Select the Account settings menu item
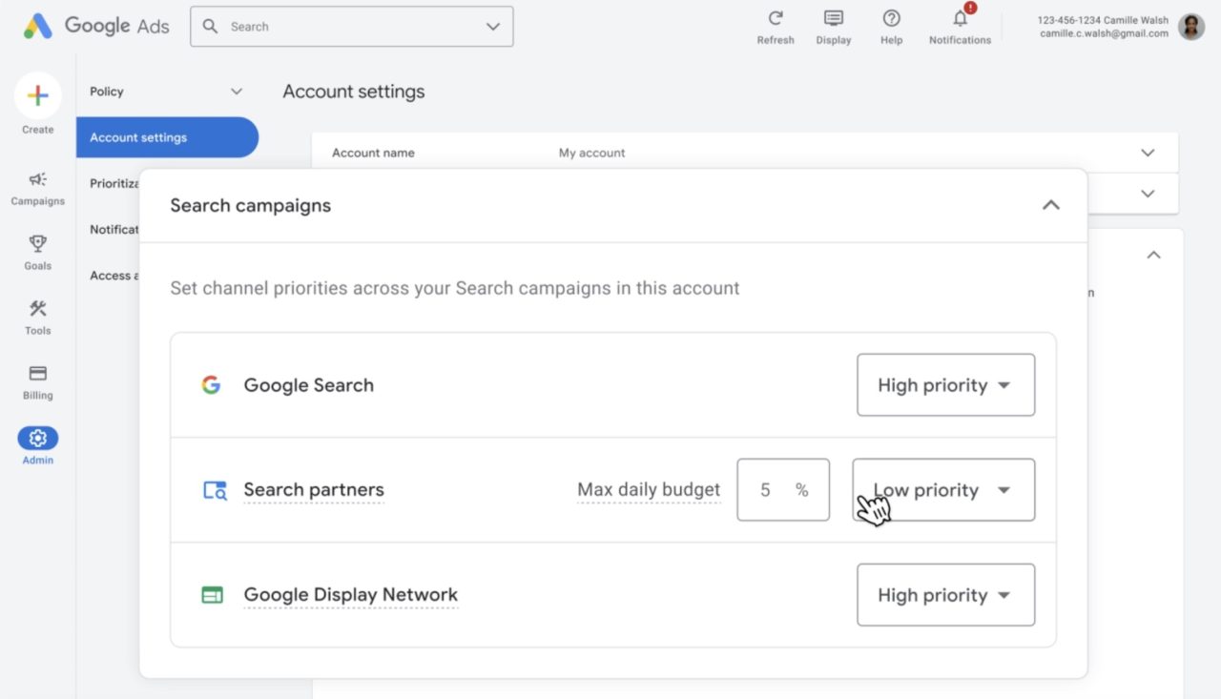This screenshot has width=1221, height=699. click(x=167, y=137)
